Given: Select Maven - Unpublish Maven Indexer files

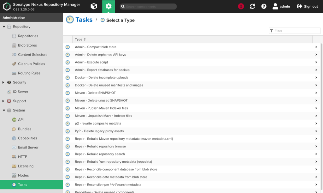Looking at the screenshot, I should pos(191,116).
